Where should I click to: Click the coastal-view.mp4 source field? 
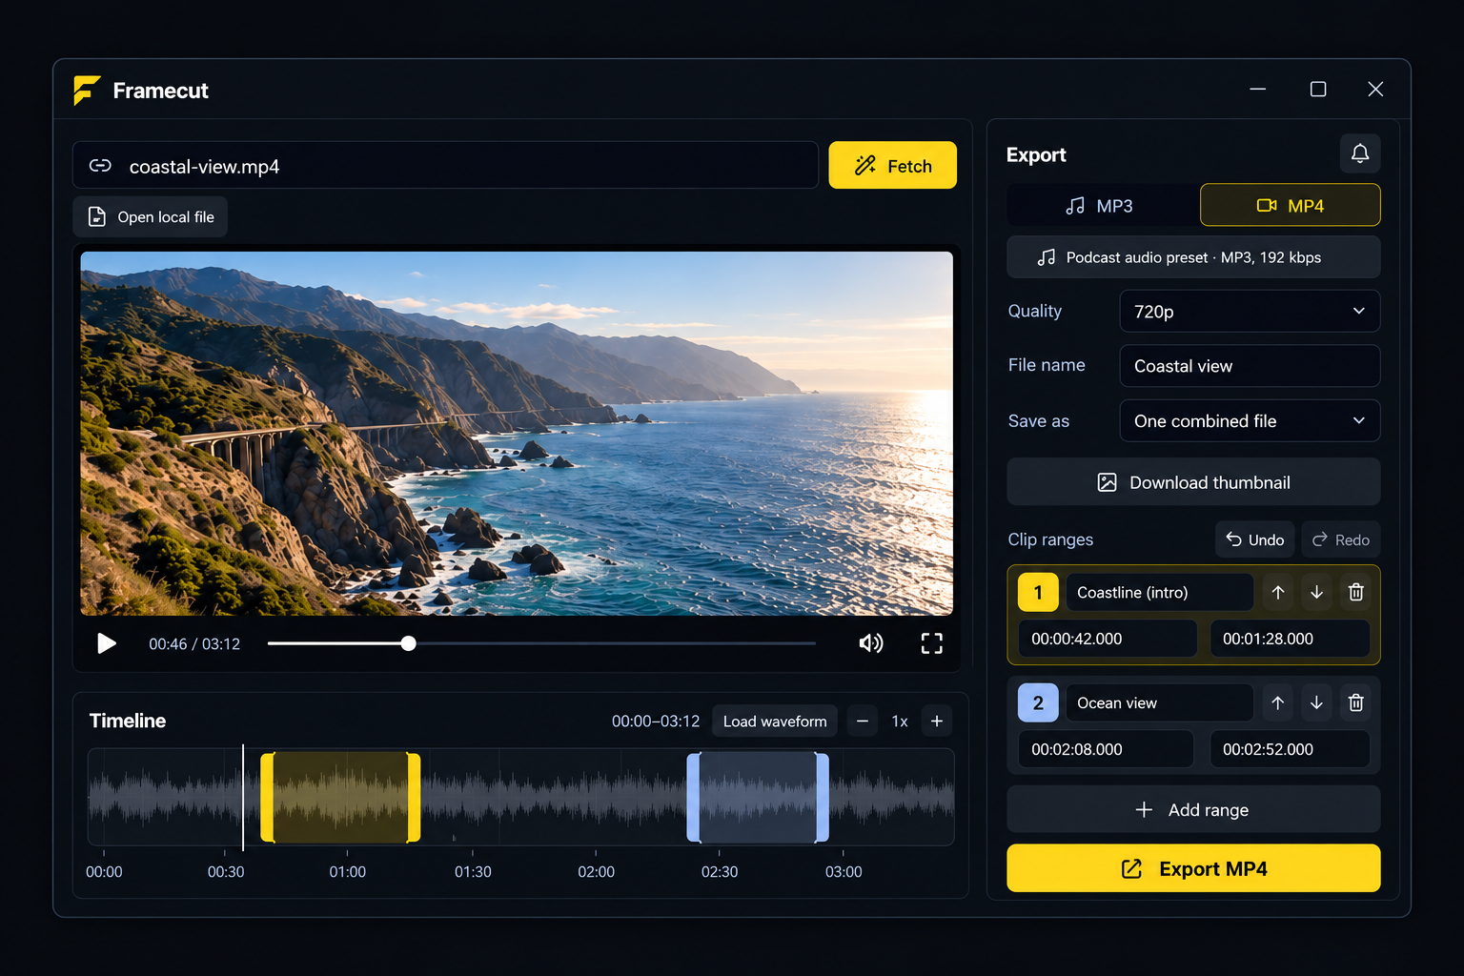pyautogui.click(x=445, y=166)
